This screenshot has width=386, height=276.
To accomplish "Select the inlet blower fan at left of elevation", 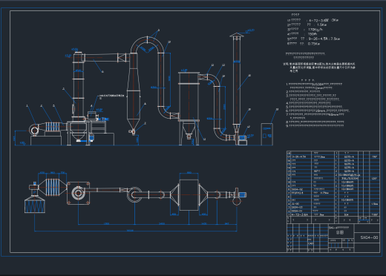I will click(34, 130).
